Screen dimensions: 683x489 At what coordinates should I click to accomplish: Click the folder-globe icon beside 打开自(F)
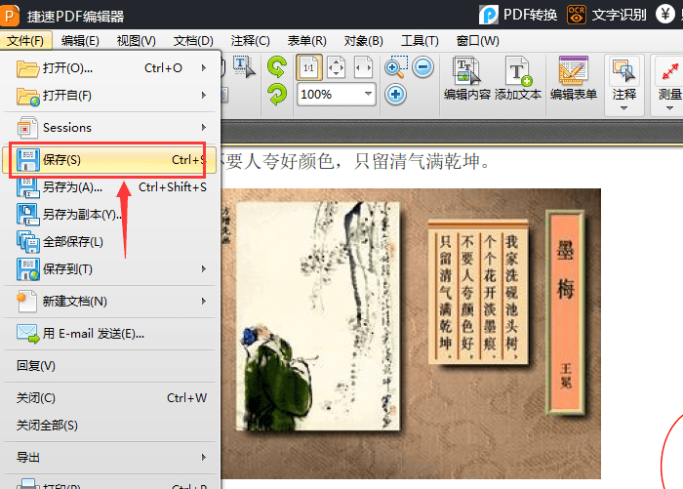[x=28, y=97]
